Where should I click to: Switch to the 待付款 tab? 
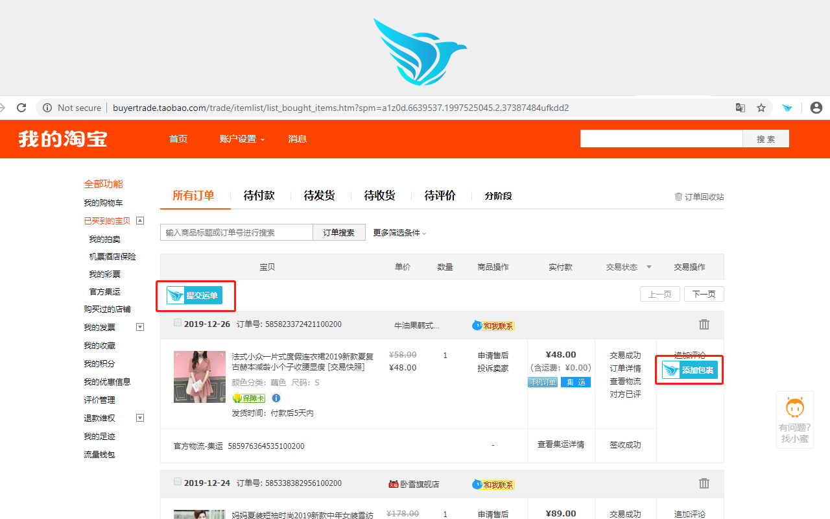tap(259, 195)
